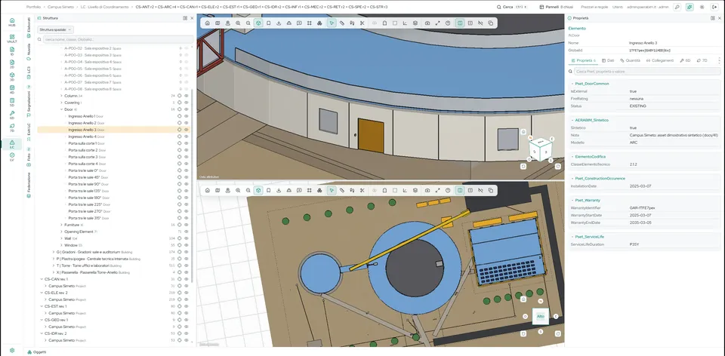Toggle the split-view layout button in upper viewport toolbar

pos(460,23)
